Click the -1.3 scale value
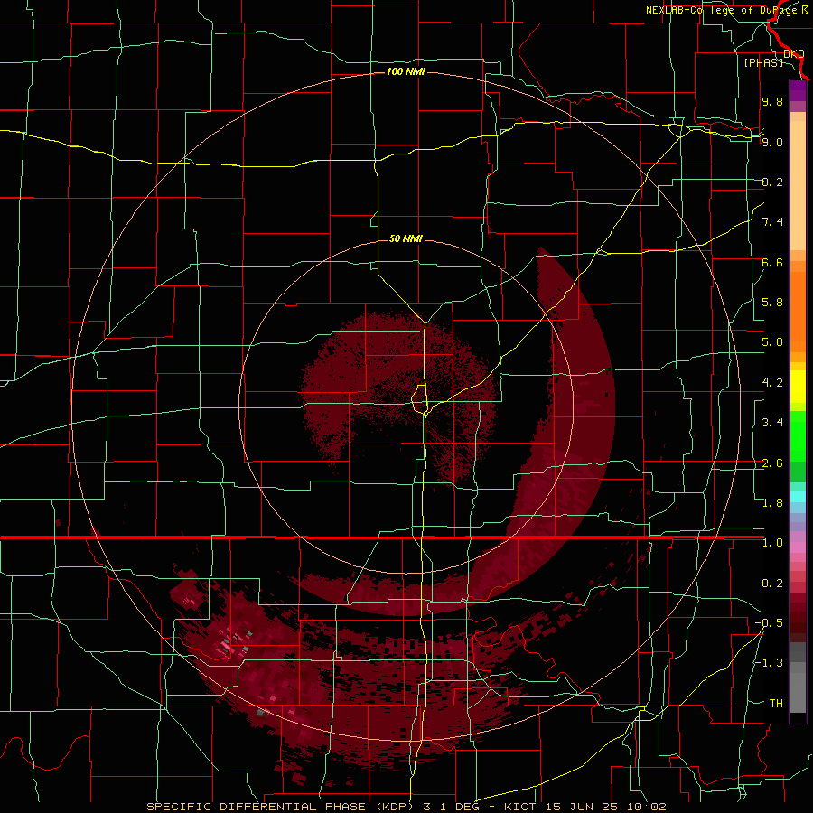Viewport: 813px width, 813px height. (x=769, y=663)
